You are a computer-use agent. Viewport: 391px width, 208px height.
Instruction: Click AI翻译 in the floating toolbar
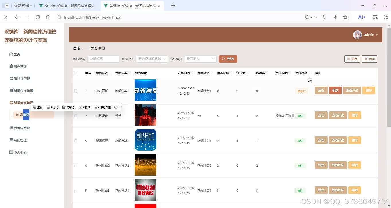pyautogui.click(x=84, y=107)
